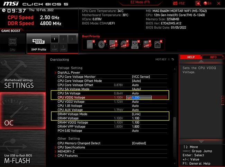Select XMP user profile 1
The height and width of the screenshot is (167, 225).
[x=54, y=48]
